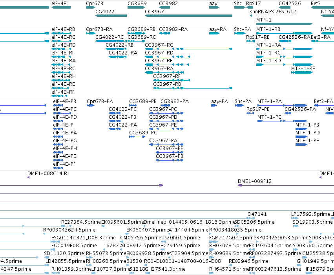Screen dimensions: 334x275
Task: Click protein MTF-1-PC
Action: click(269, 117)
